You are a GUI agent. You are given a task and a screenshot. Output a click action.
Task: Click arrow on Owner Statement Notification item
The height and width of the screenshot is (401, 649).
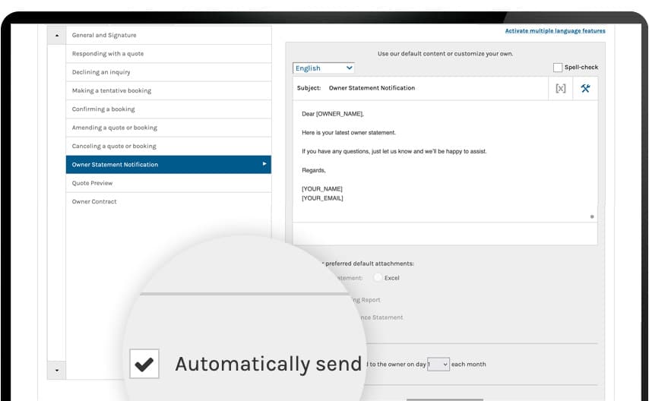coord(264,164)
